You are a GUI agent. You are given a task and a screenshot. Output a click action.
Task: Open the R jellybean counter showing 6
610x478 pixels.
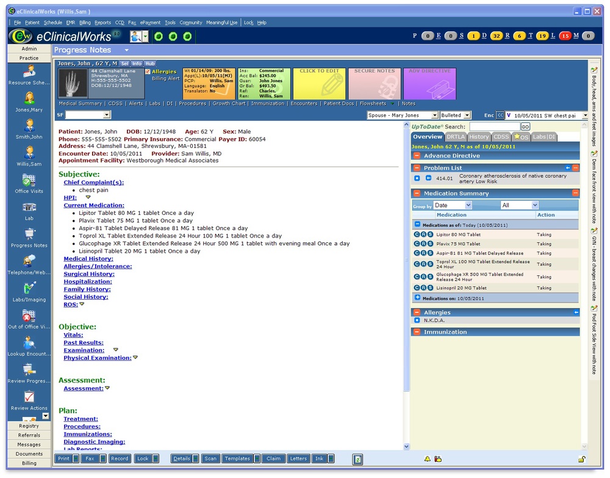519,36
